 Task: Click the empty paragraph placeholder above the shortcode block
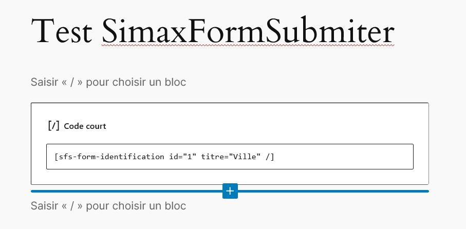coord(108,82)
